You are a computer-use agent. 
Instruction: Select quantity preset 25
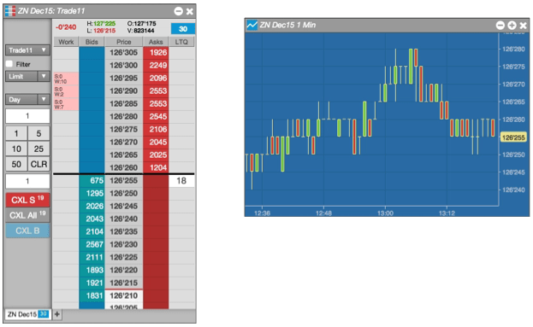[38, 149]
